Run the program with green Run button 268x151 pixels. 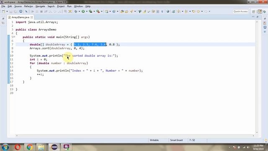pos(83,11)
